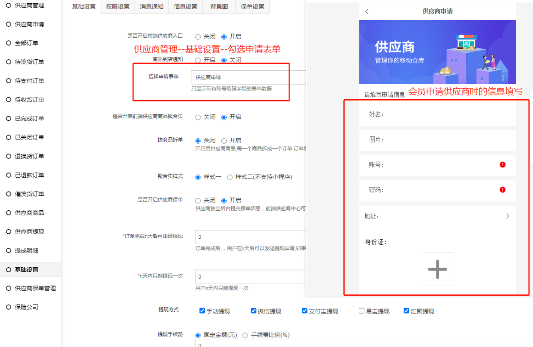Open 供应商提现 in the sidebar

[x=29, y=231]
